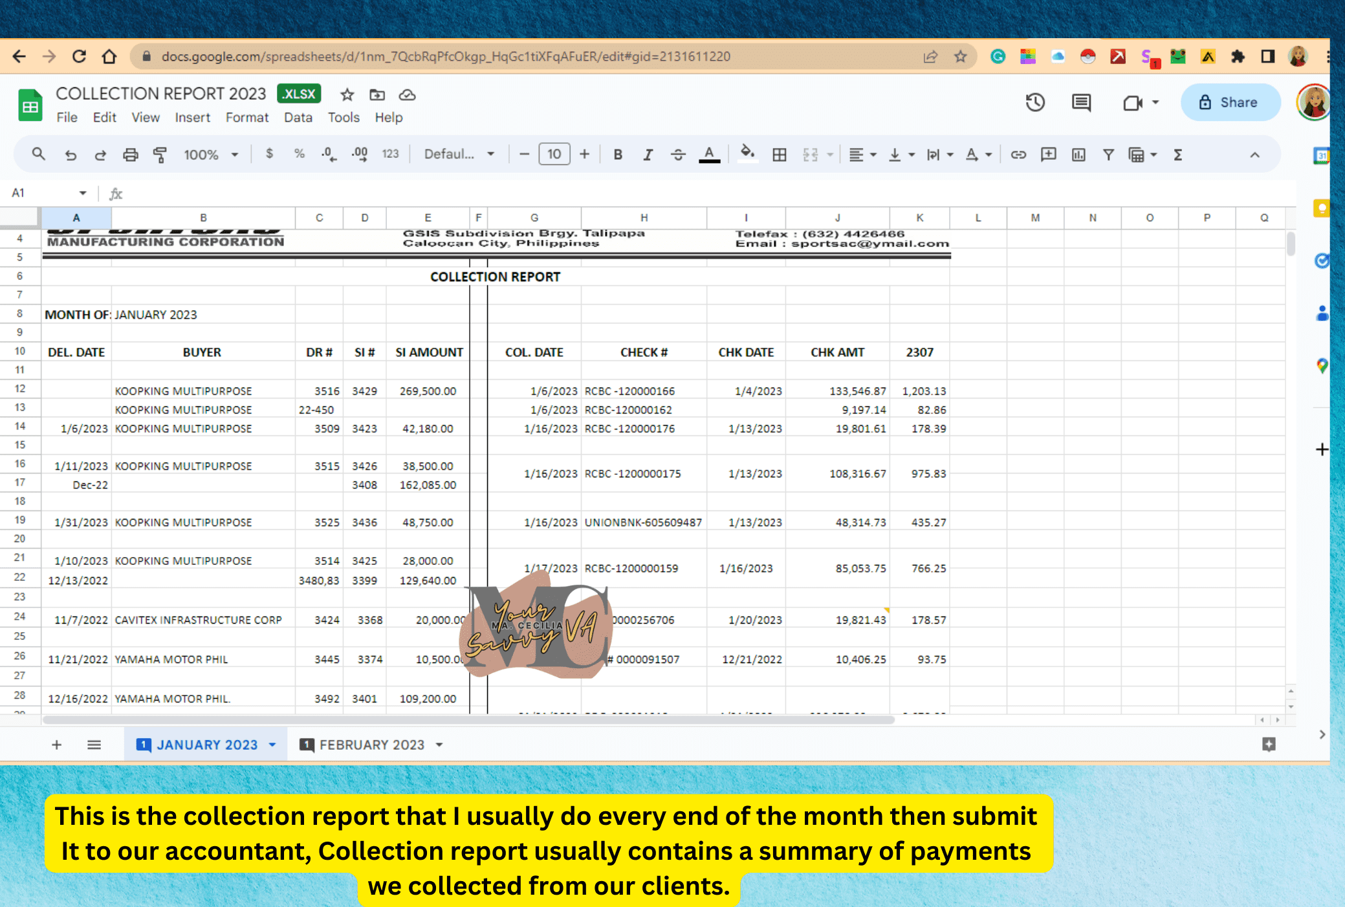Add a new sheet with plus button
Viewport: 1345px width, 907px height.
[x=57, y=745]
